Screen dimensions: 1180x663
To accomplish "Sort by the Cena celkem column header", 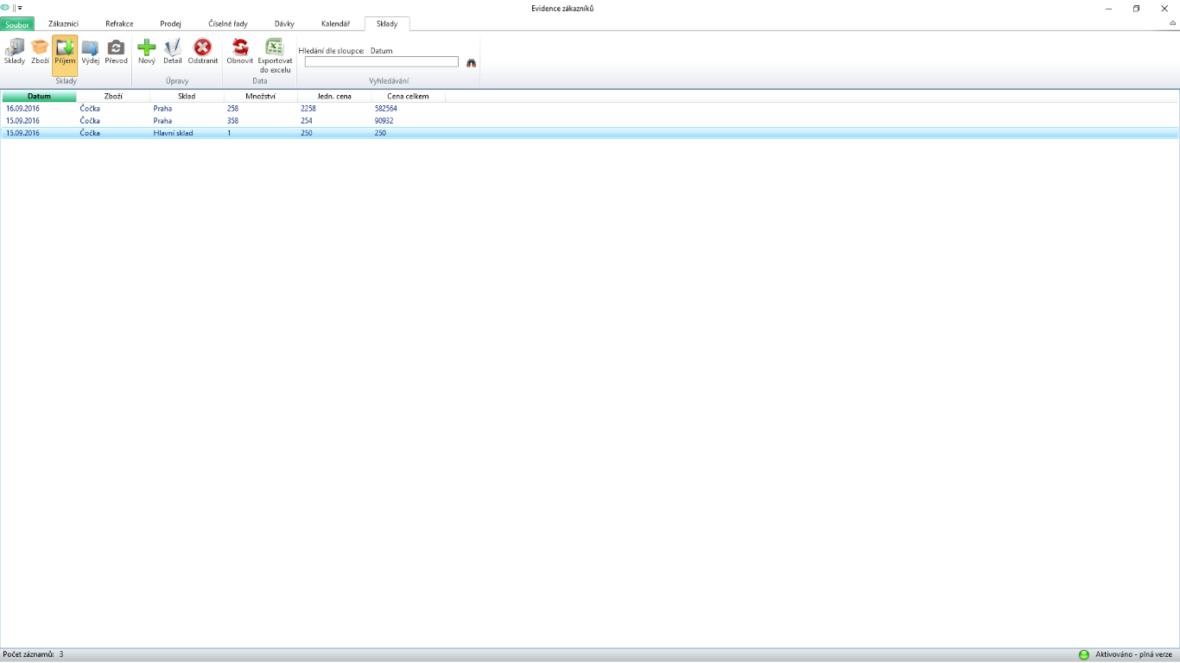I will click(x=409, y=96).
